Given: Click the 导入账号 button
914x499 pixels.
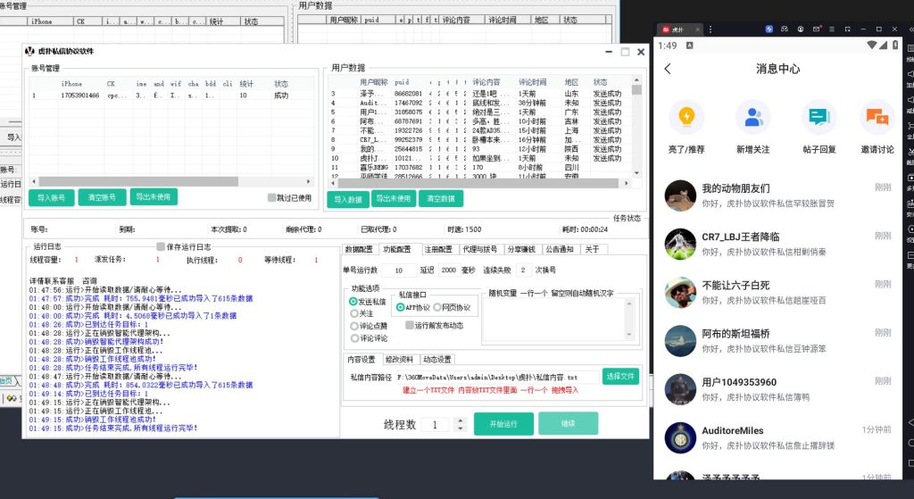Looking at the screenshot, I should click(52, 197).
